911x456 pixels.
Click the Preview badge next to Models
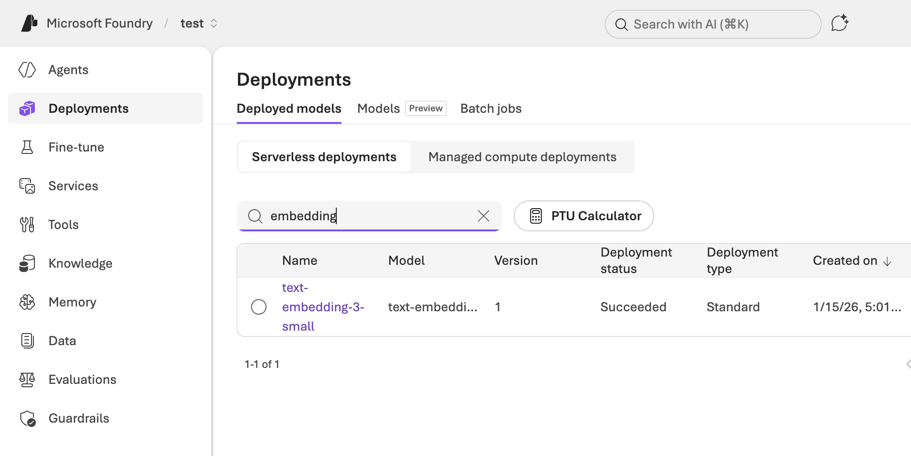426,108
